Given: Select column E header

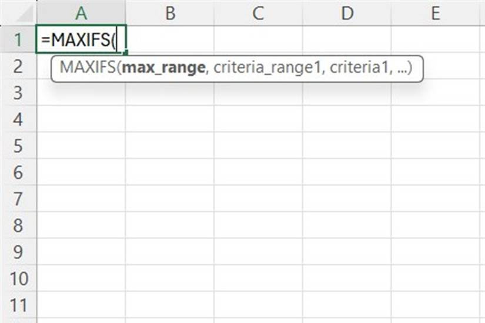Looking at the screenshot, I should tap(436, 13).
